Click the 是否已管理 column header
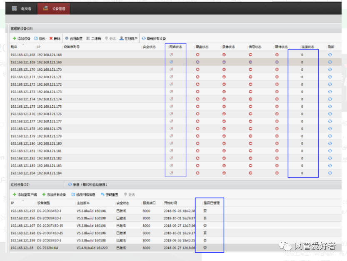This screenshot has width=347, height=261. [212, 203]
